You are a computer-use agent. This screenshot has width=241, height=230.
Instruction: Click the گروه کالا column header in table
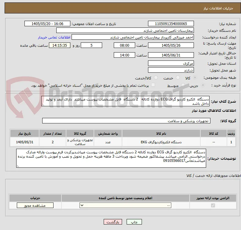click(80, 133)
